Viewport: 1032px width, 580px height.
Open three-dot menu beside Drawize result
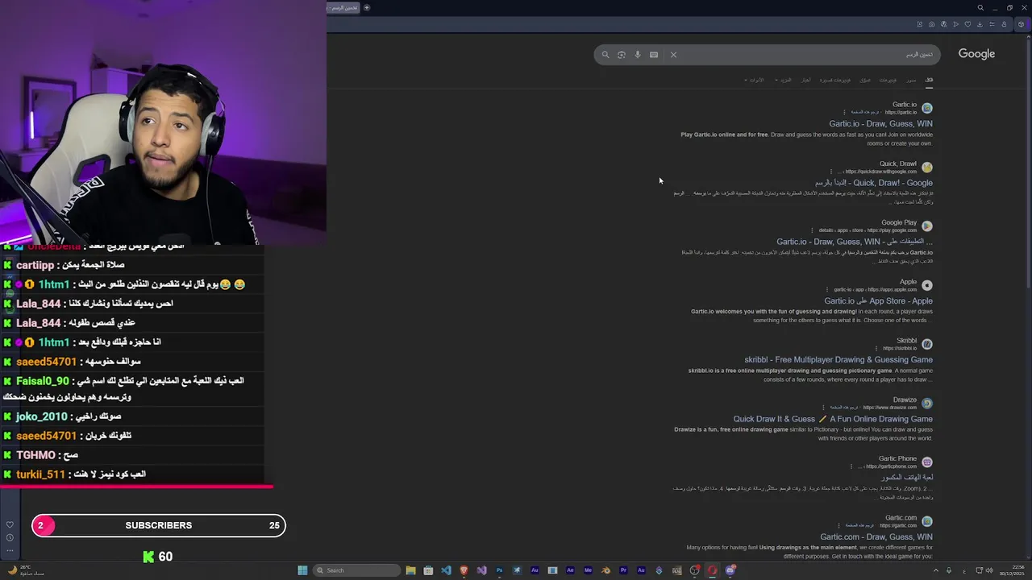(823, 407)
